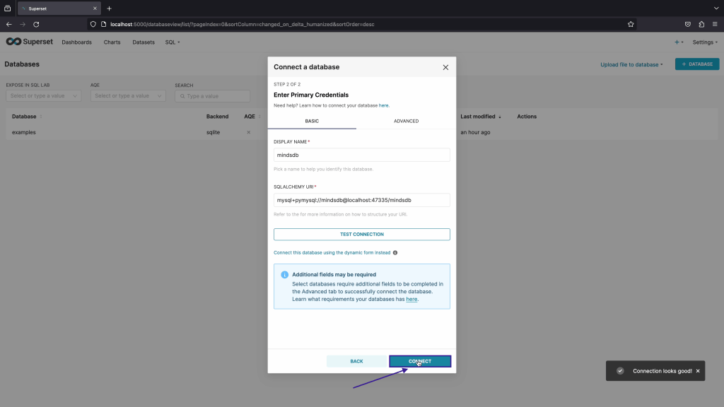The height and width of the screenshot is (407, 724).
Task: Go to Dashboards in the navbar
Action: tap(76, 42)
